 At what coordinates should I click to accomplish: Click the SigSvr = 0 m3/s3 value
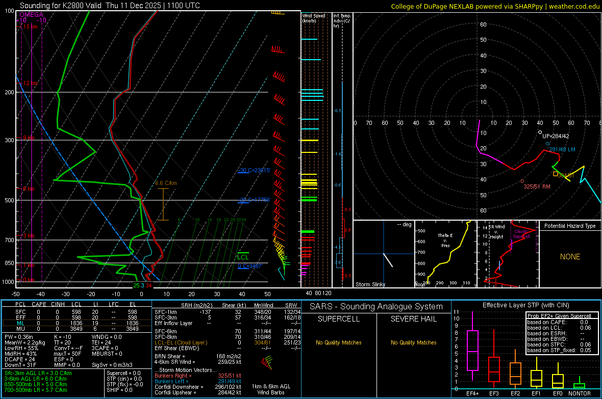click(x=112, y=365)
